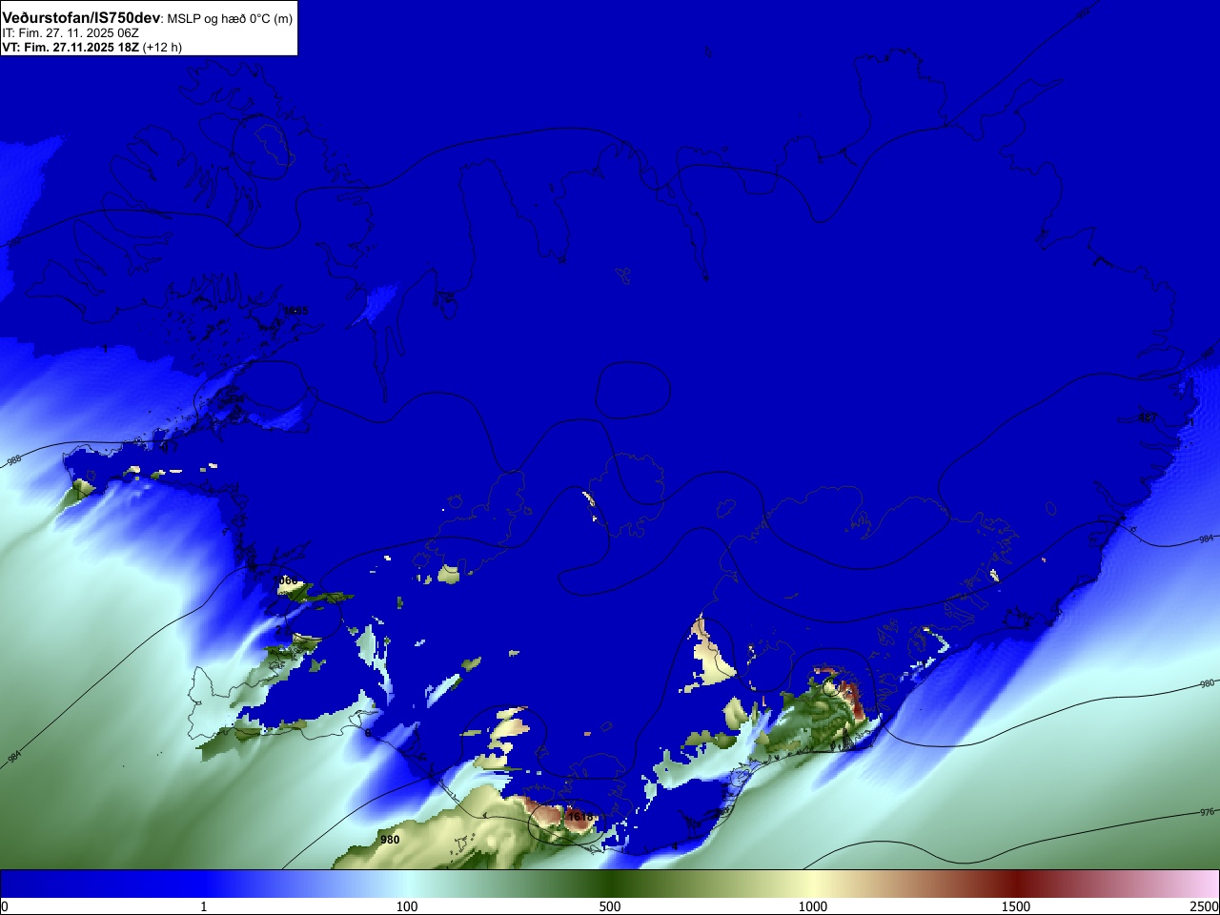
Task: Click the '984' isobar label at the left edge
Action: [13, 759]
